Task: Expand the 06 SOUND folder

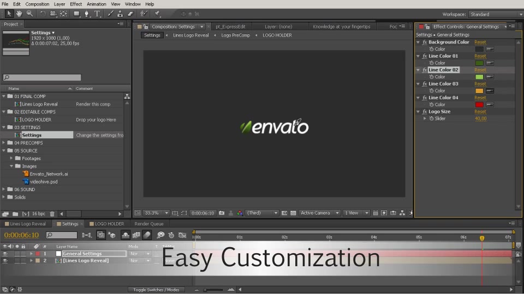Action: click(4, 189)
